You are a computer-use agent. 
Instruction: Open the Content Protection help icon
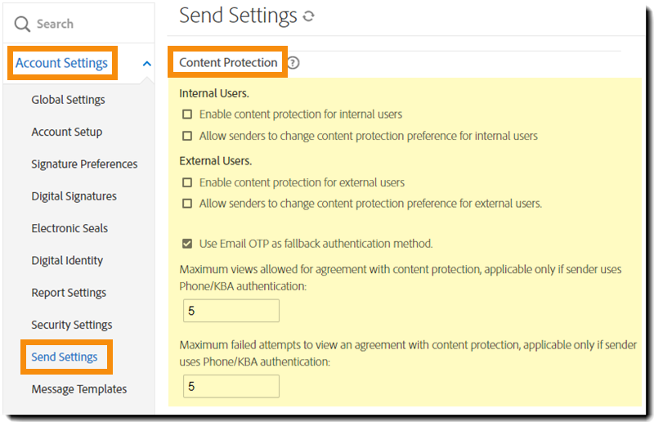293,63
